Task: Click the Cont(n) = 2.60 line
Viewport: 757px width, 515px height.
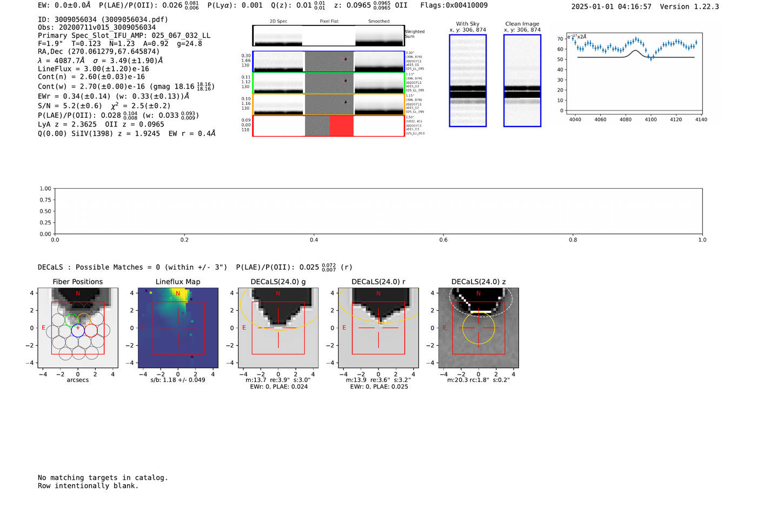Action: coord(91,77)
